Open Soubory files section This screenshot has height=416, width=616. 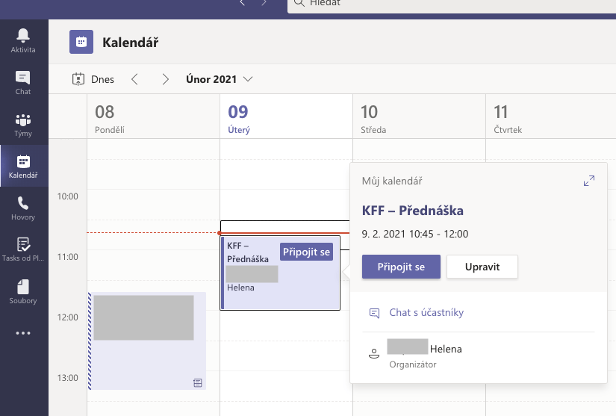(23, 291)
